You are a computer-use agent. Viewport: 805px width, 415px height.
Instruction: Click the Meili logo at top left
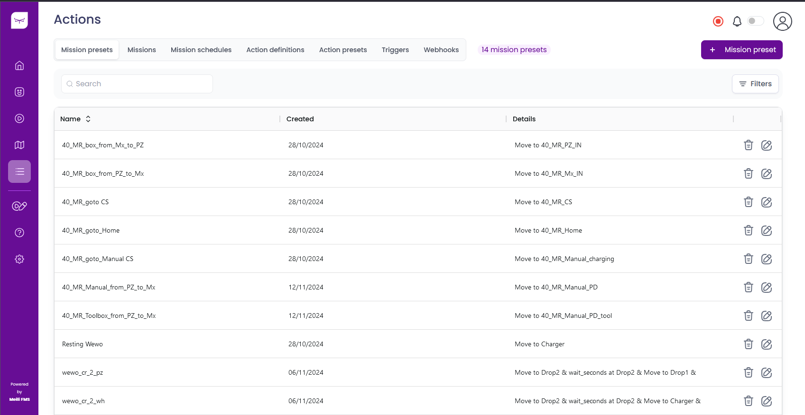(19, 20)
